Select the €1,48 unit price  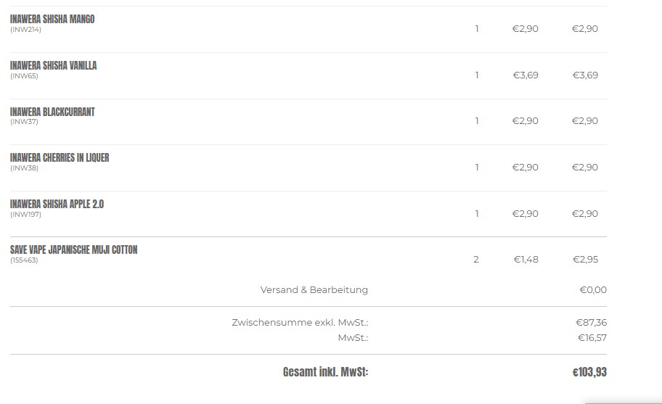click(526, 260)
